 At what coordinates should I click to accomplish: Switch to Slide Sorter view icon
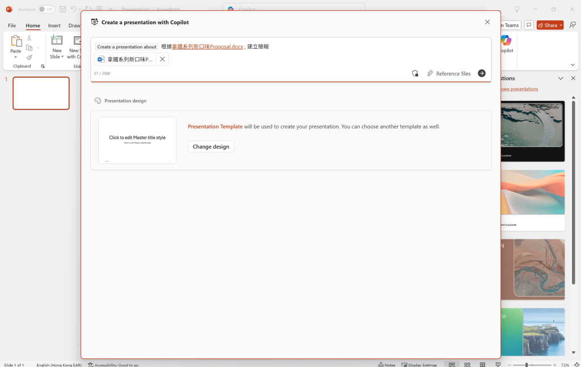point(468,365)
